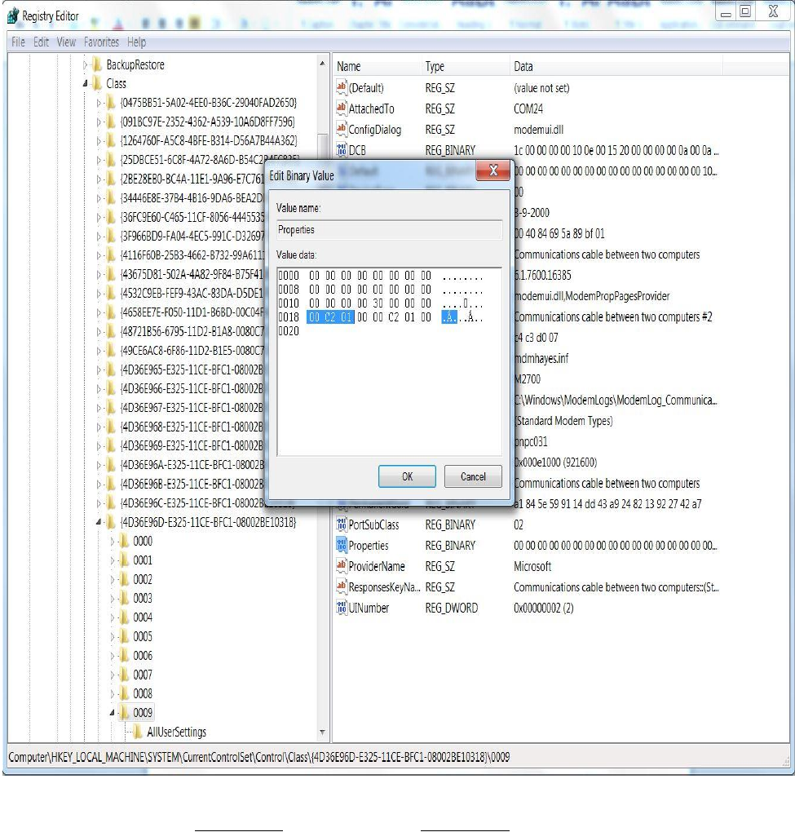This screenshot has width=795, height=832.
Task: Expand the BackupRestore tree node
Action: point(86,64)
